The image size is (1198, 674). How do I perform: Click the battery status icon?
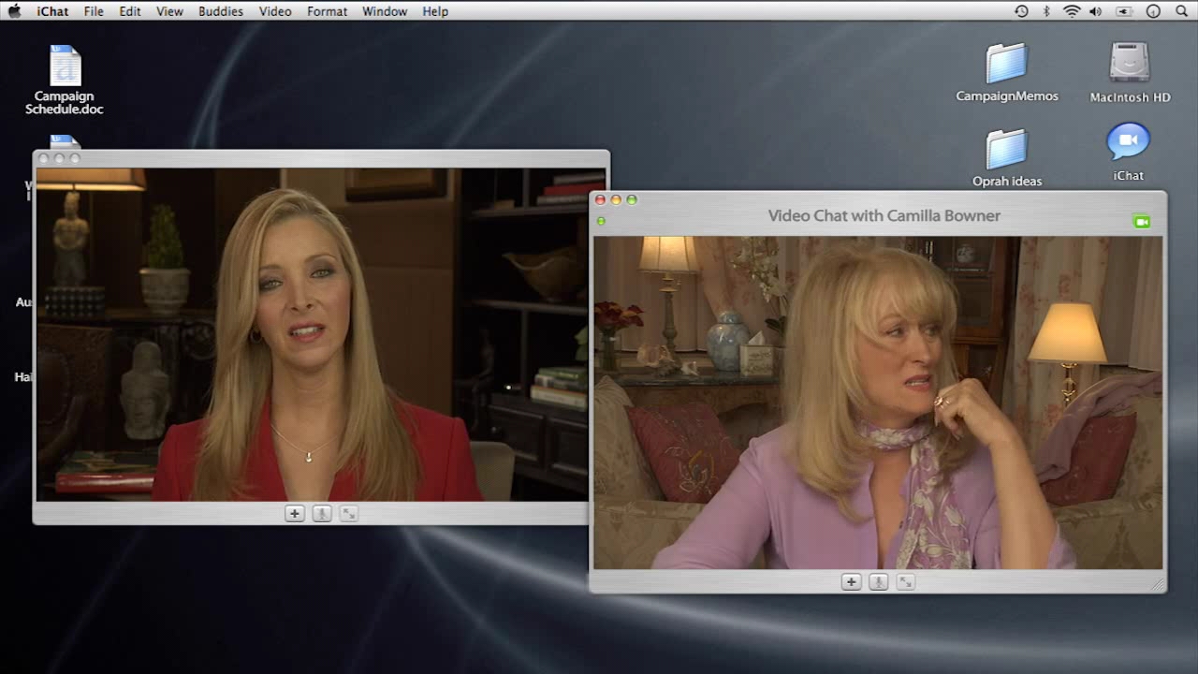pos(1124,11)
